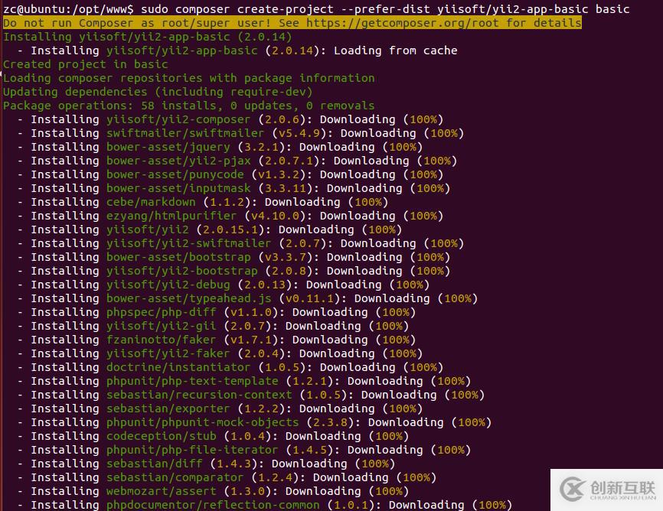This screenshot has height=511, width=663.
Task: Click 'Created project in basic' line
Action: [86, 64]
